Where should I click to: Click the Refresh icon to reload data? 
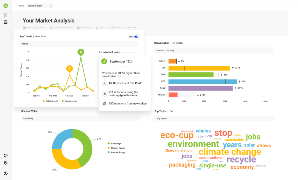click(36, 27)
